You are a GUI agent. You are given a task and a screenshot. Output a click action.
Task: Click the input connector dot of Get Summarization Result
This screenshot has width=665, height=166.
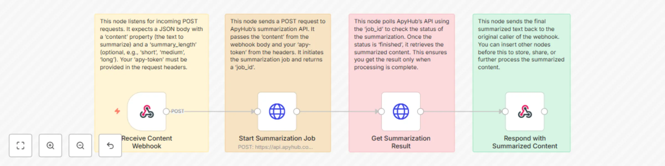[382, 112]
